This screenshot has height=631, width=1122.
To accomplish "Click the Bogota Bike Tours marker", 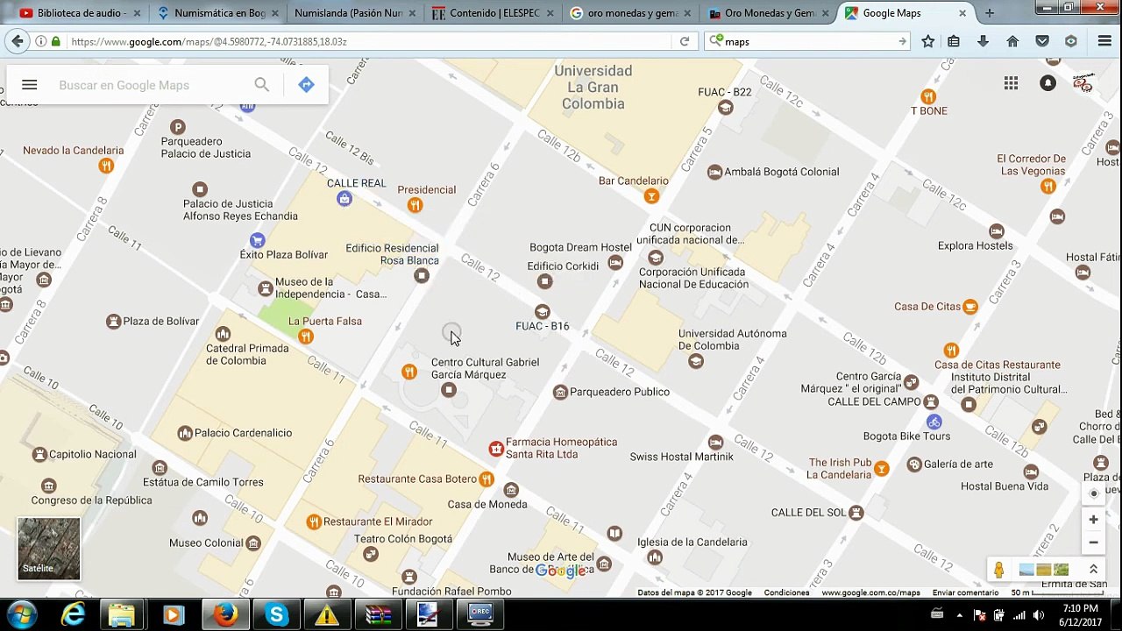I will pos(934,422).
